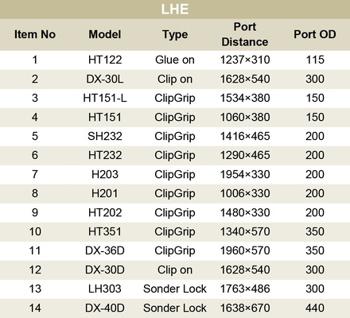Click the HT151-L model entry
Viewport: 350px width, 318px height.
pyautogui.click(x=105, y=98)
